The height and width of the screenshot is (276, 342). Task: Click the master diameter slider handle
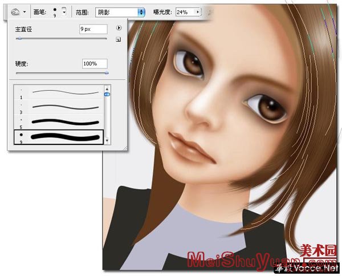(x=19, y=39)
